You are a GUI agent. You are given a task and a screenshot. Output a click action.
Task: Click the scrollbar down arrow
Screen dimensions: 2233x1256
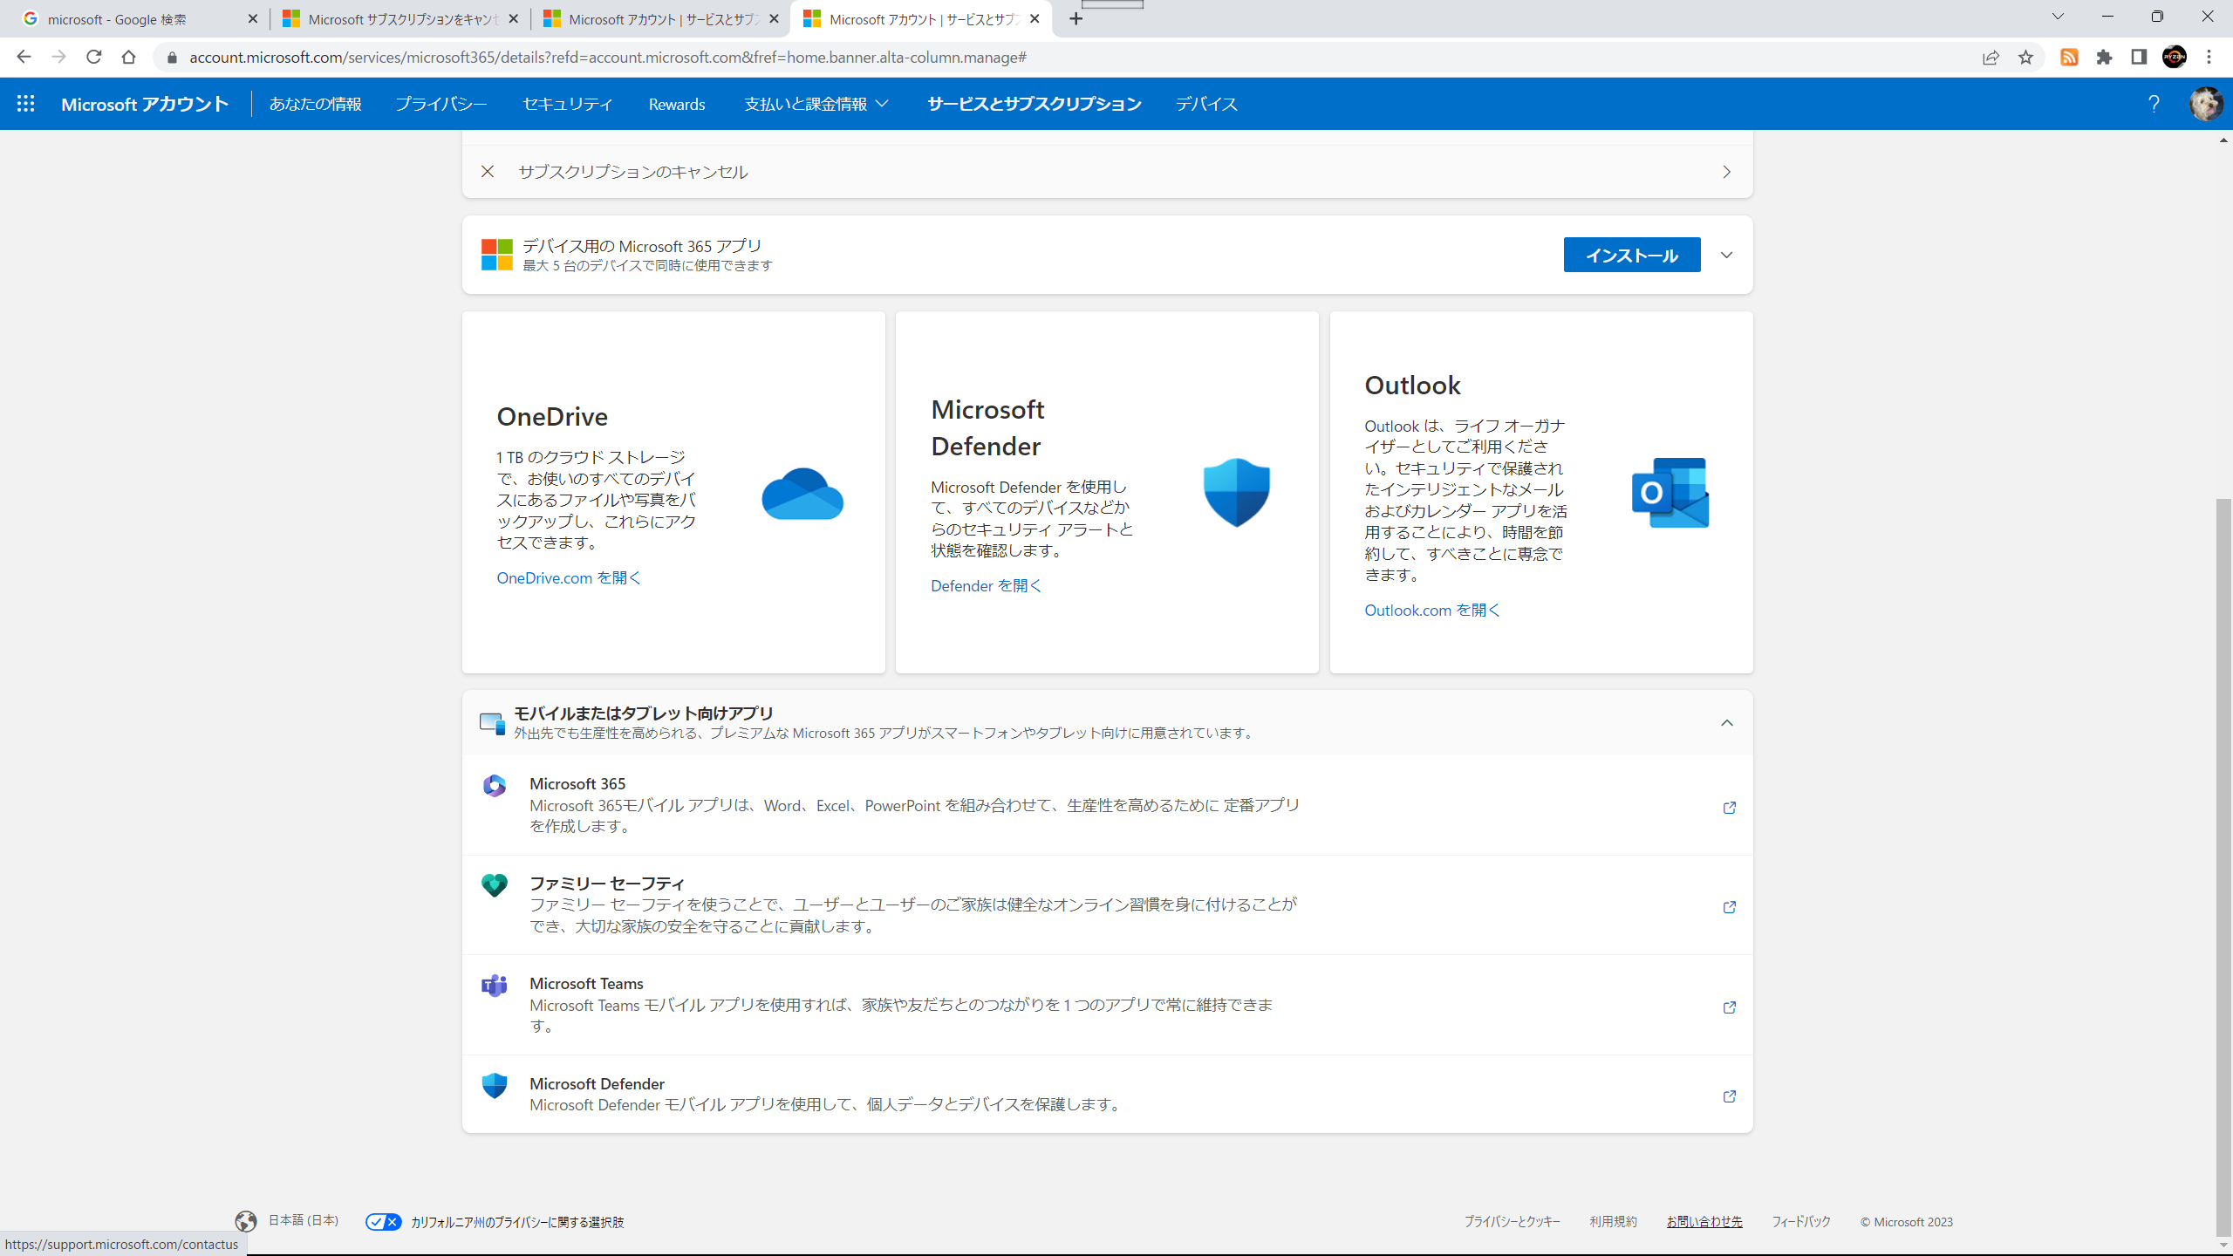(2223, 1246)
